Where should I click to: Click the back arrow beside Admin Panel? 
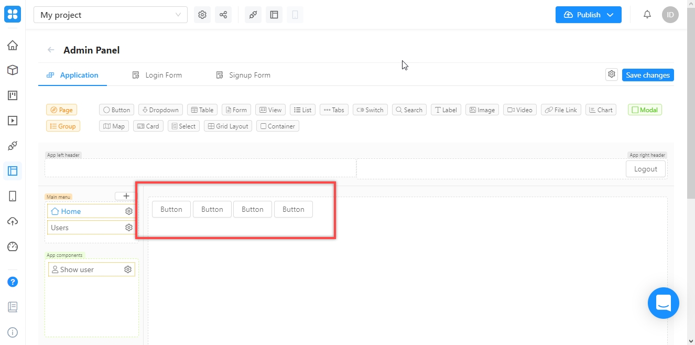click(x=51, y=50)
